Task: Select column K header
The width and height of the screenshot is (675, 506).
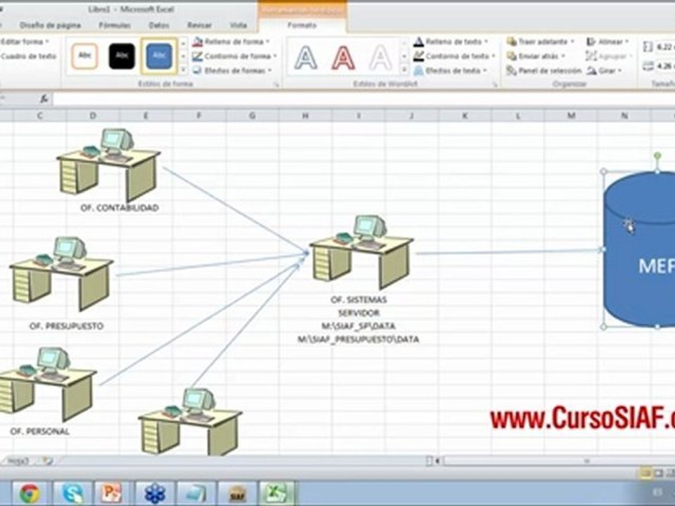Action: pos(465,115)
